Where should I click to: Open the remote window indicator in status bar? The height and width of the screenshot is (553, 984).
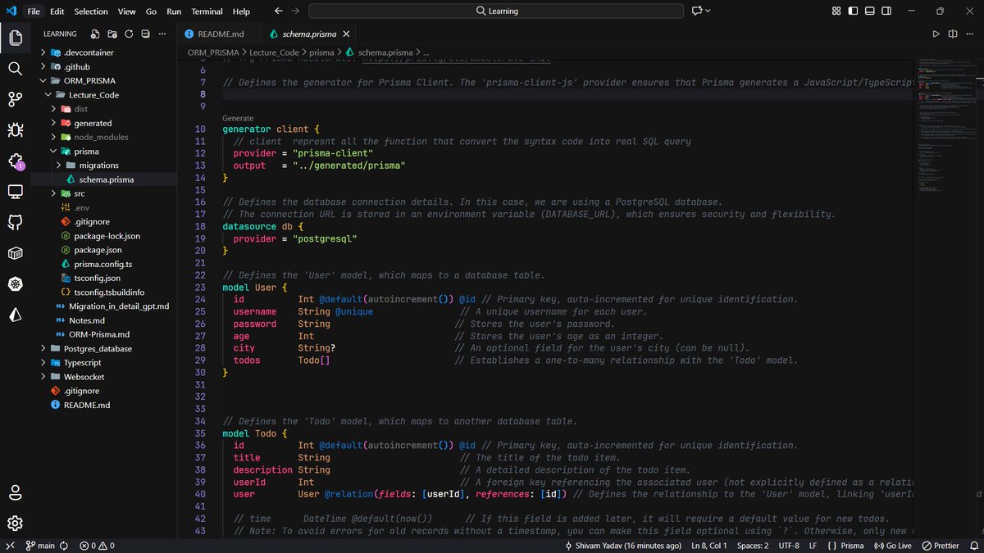click(x=11, y=546)
